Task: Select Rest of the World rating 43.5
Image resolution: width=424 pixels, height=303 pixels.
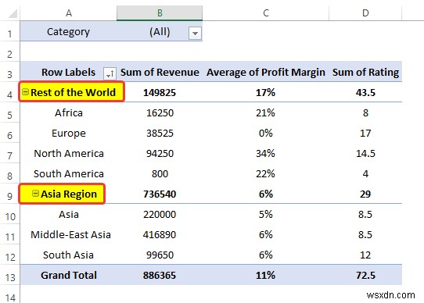Action: coord(365,92)
